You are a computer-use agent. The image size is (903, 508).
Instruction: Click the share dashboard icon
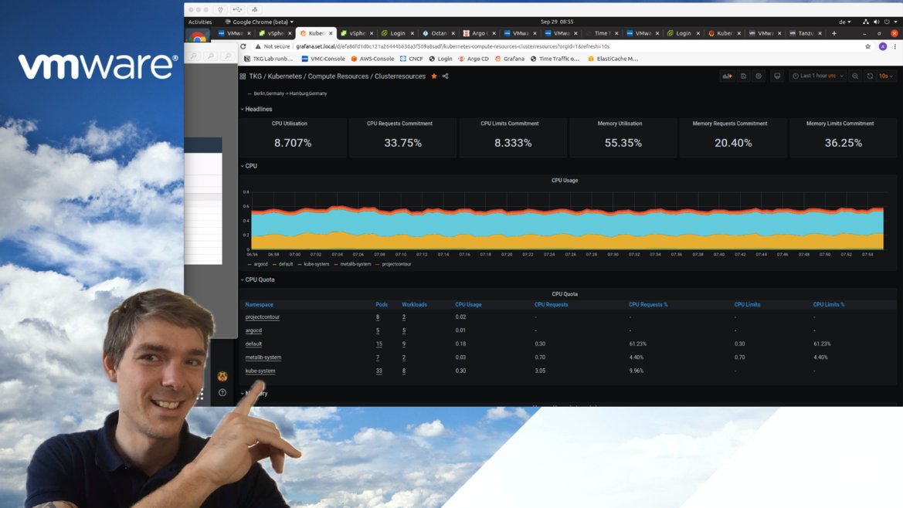point(446,76)
